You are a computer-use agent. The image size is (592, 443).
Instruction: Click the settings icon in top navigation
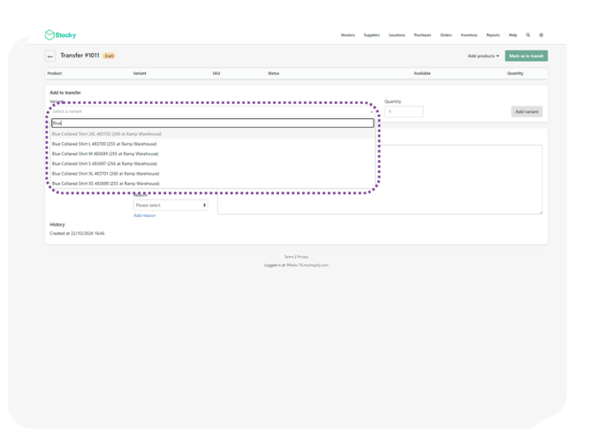point(542,35)
